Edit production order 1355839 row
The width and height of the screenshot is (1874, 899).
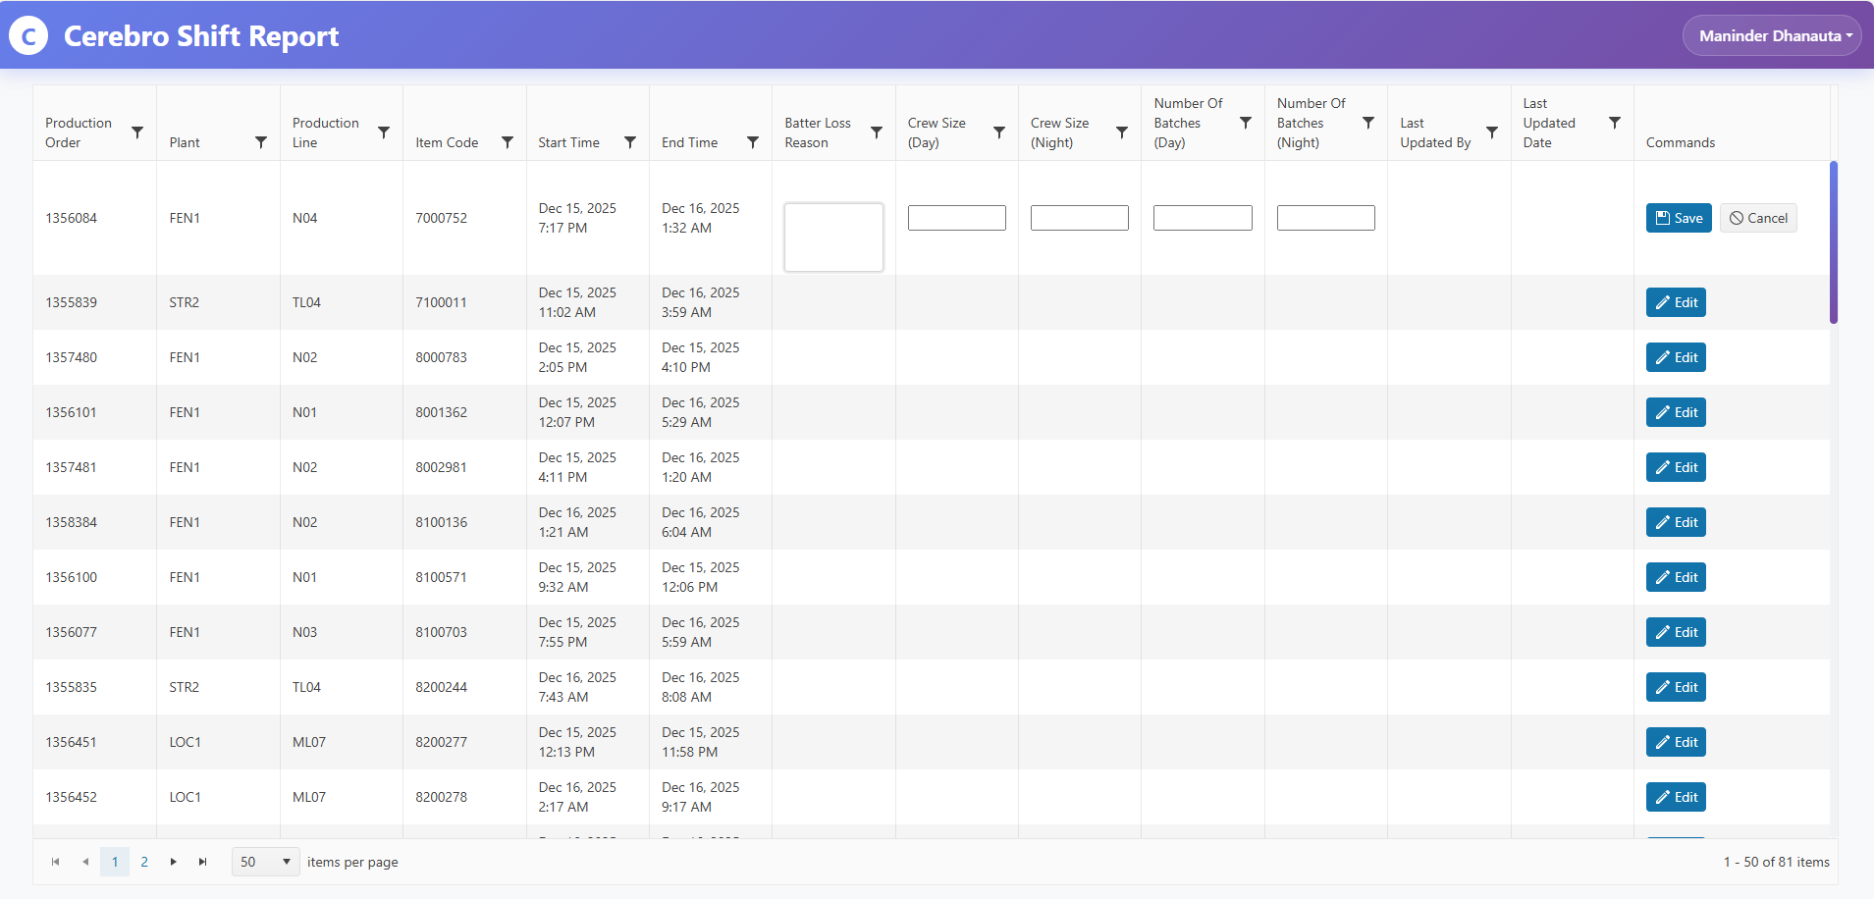[x=1676, y=302]
